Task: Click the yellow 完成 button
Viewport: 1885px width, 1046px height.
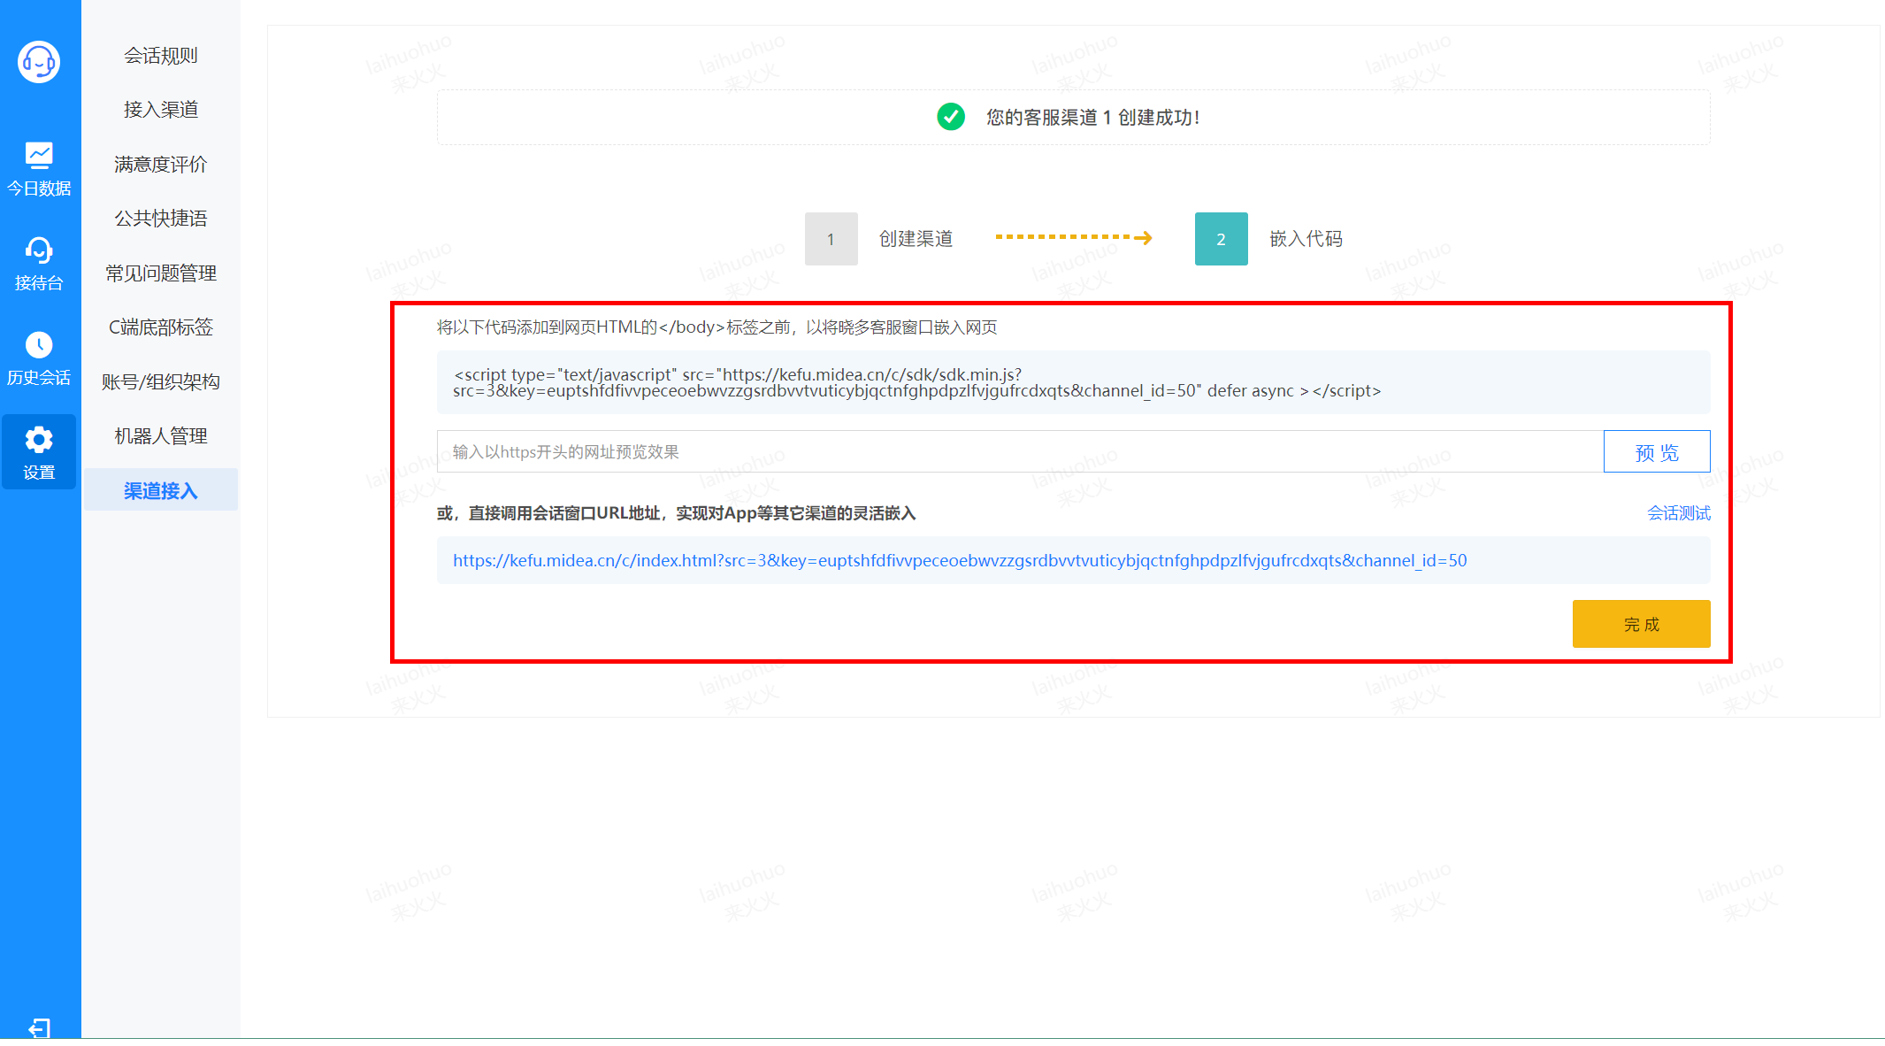Action: 1642,624
